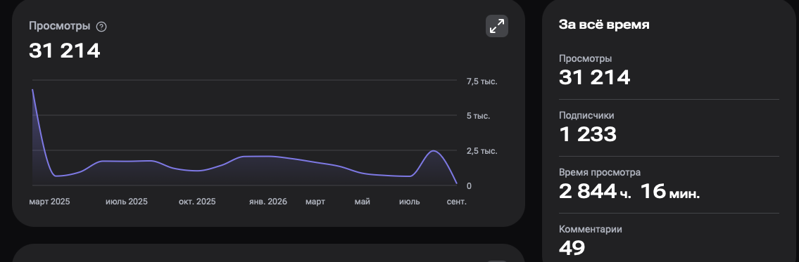Screen dimensions: 799x262
Task: Click the За всё время heading
Action: pos(604,25)
